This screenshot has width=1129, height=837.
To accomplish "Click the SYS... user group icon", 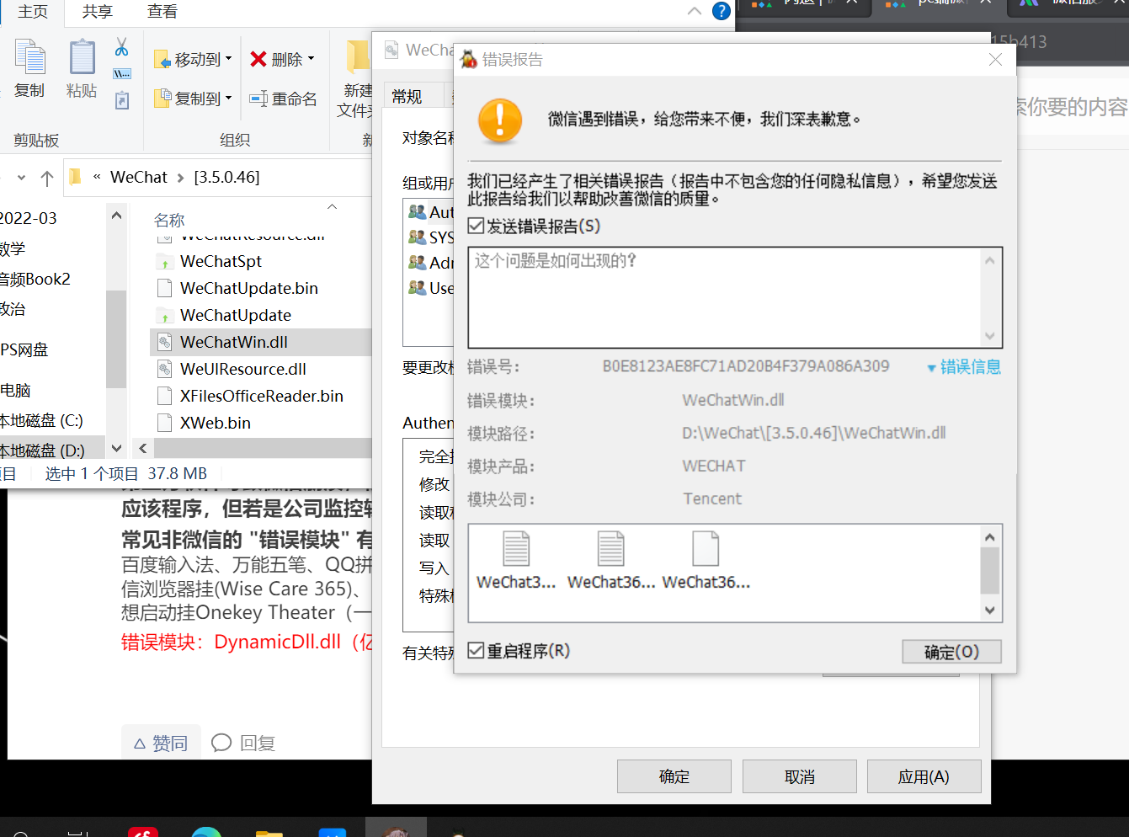I will click(417, 237).
